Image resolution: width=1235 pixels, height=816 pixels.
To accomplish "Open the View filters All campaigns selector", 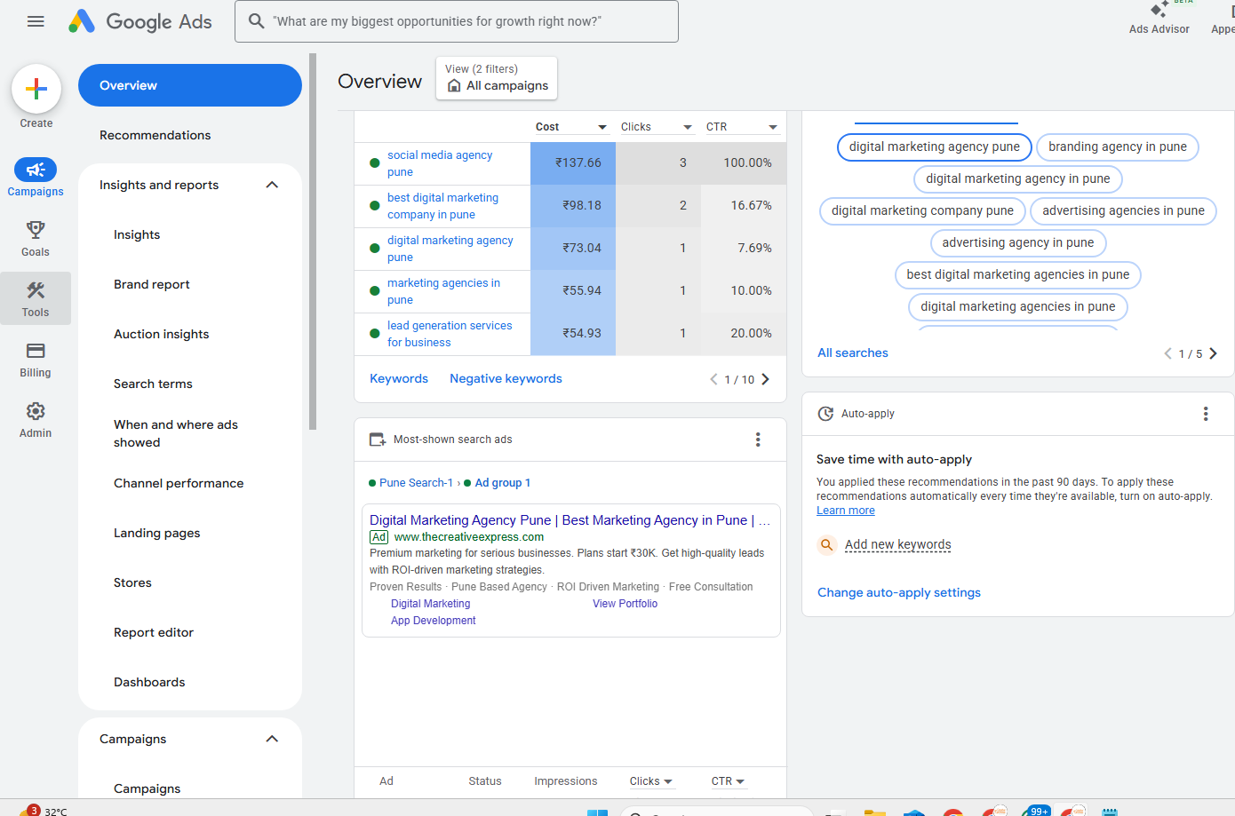I will pyautogui.click(x=497, y=78).
